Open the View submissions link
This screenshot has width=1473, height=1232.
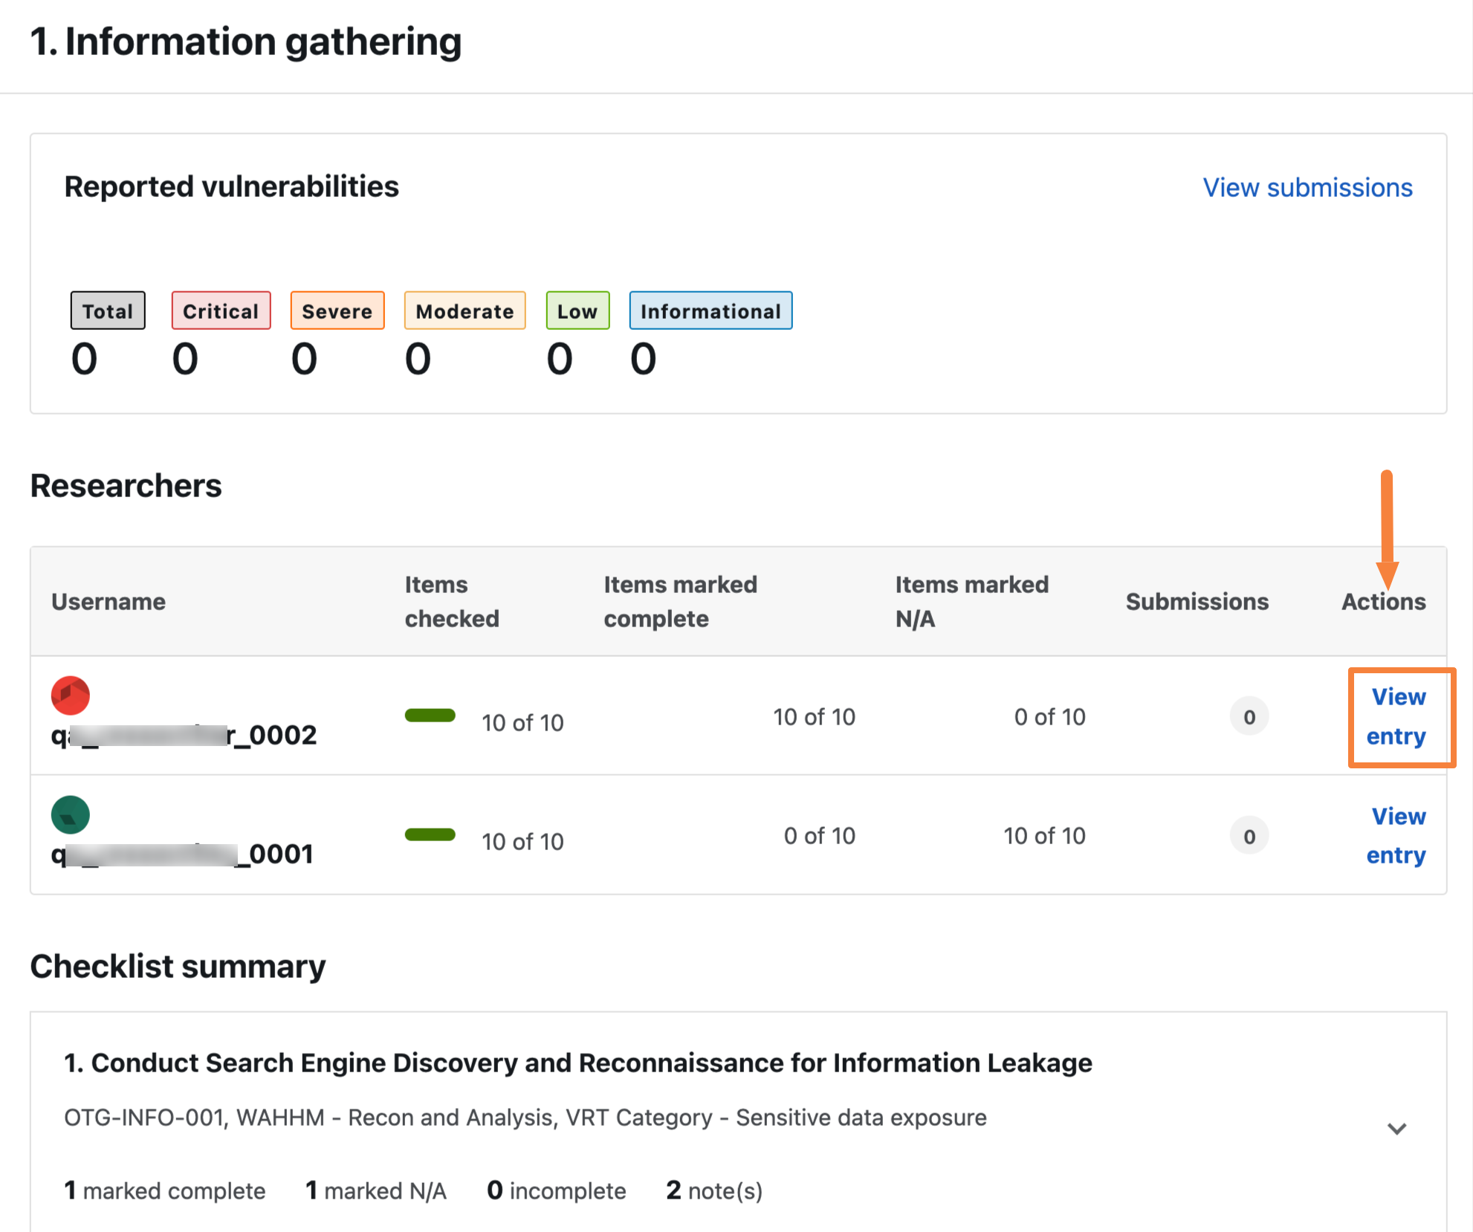1307,187
